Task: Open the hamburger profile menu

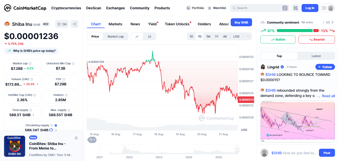Action: pyautogui.click(x=327, y=8)
